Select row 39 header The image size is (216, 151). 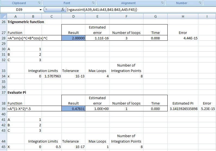(3, 109)
